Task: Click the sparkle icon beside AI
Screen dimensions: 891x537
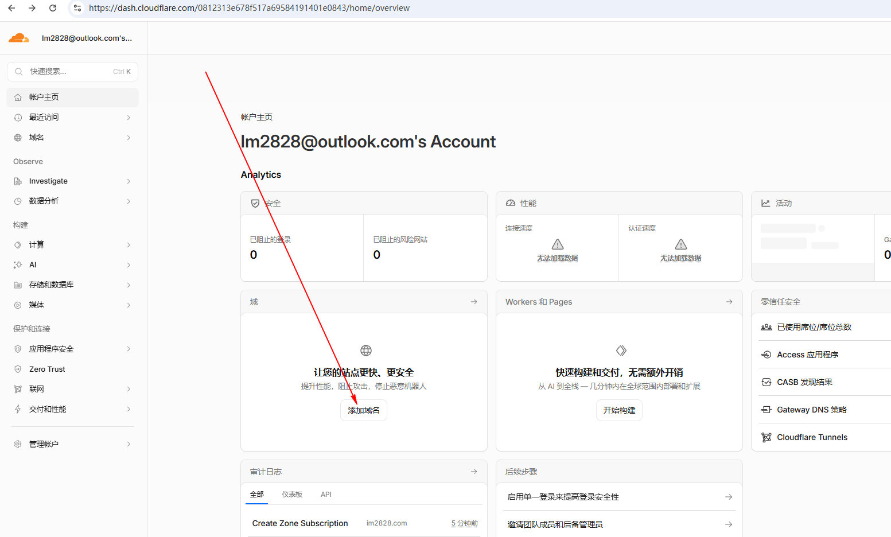Action: pos(18,265)
